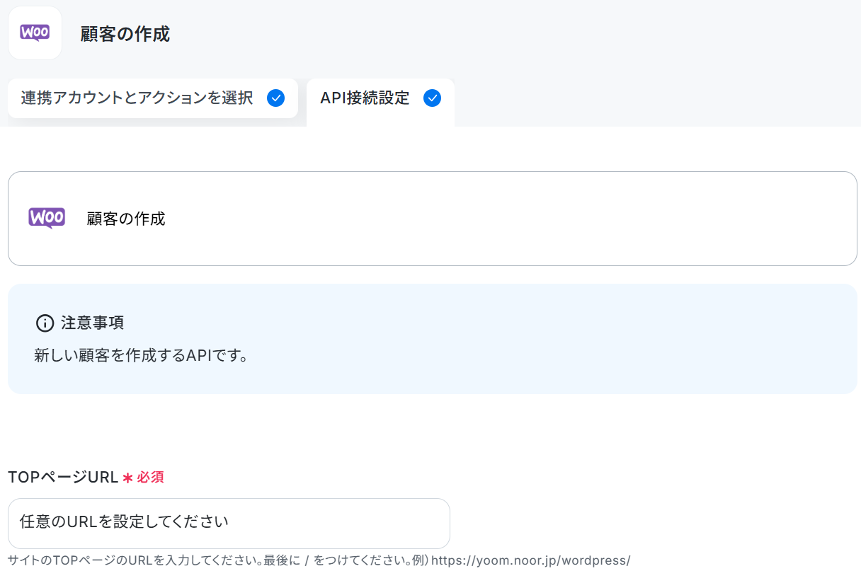861x571 pixels.
Task: Click the 顧客の作成 label inside the action card
Action: coord(126,219)
